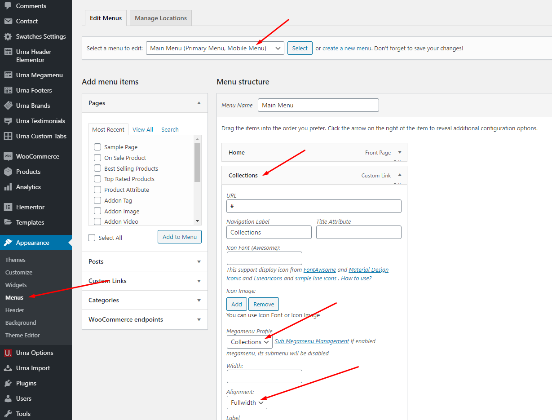Open Swatches Settings gear icon
The image size is (552, 420).
click(8, 36)
